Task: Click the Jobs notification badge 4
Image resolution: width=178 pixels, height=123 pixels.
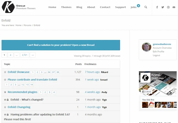Action: click(138, 6)
